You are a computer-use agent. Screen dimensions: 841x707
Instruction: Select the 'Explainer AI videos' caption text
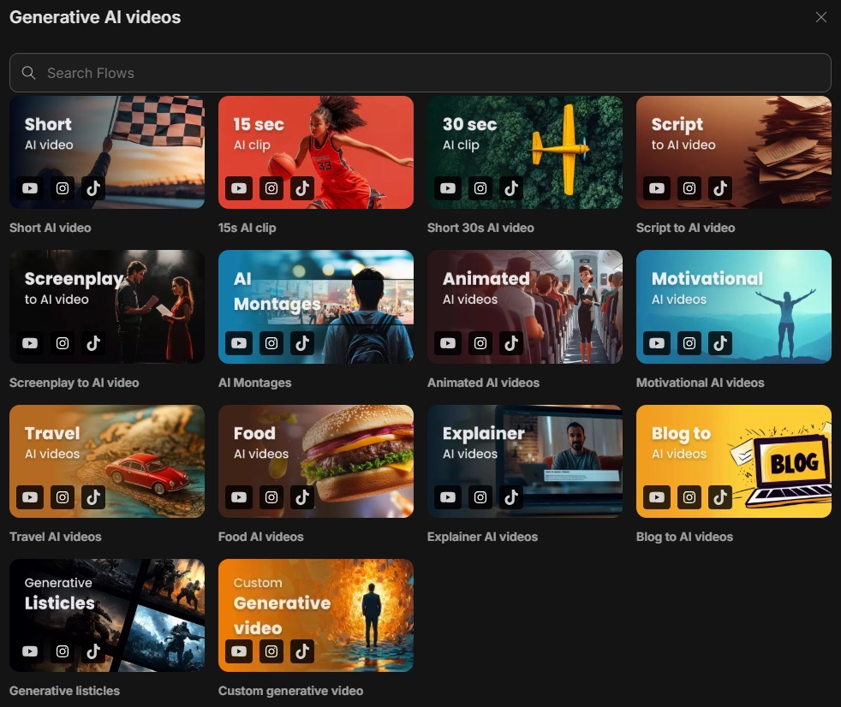pos(482,537)
